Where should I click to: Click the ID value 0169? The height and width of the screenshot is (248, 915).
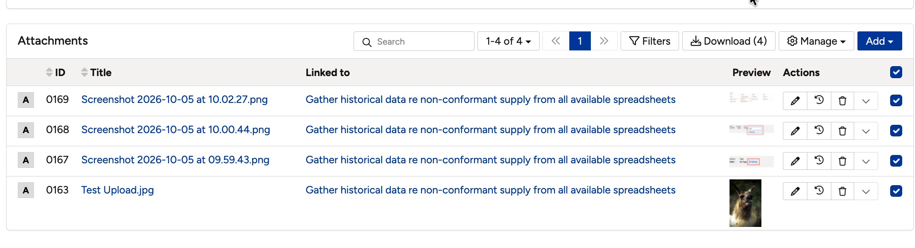[x=57, y=100]
